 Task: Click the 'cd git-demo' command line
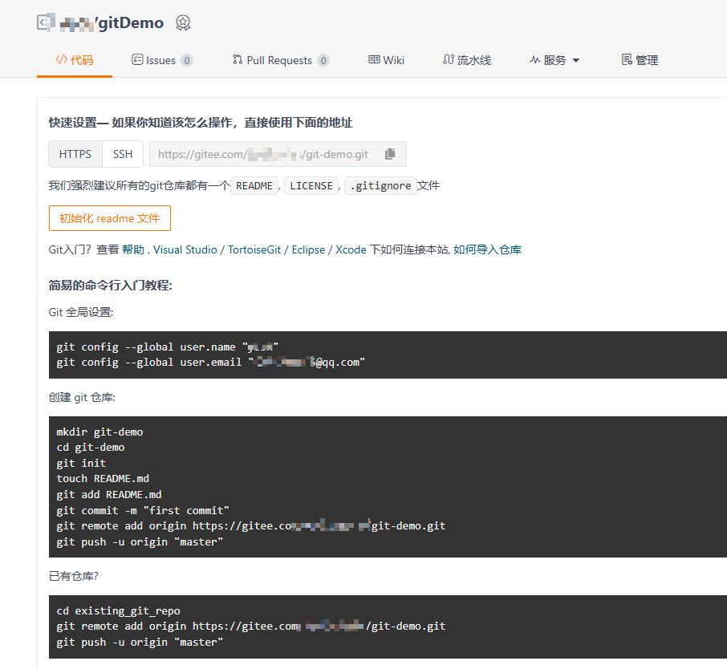click(x=91, y=448)
